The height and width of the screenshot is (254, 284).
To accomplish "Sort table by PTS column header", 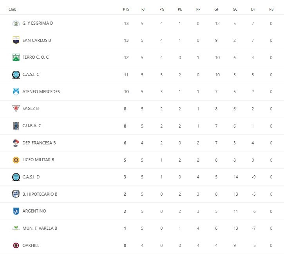I will pos(126,9).
